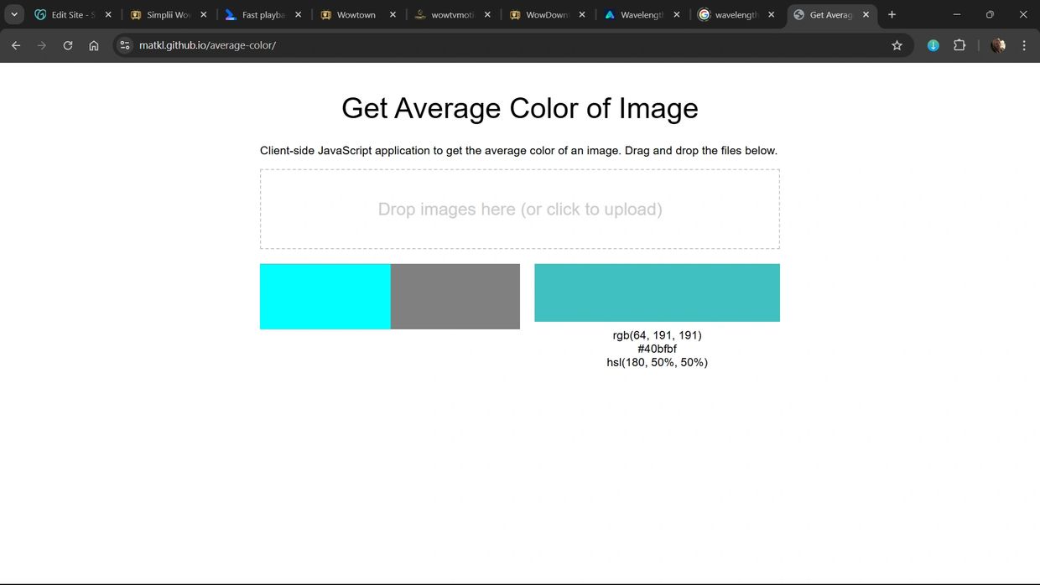Open the Extensions puzzle menu
The image size is (1040, 585).
click(959, 45)
